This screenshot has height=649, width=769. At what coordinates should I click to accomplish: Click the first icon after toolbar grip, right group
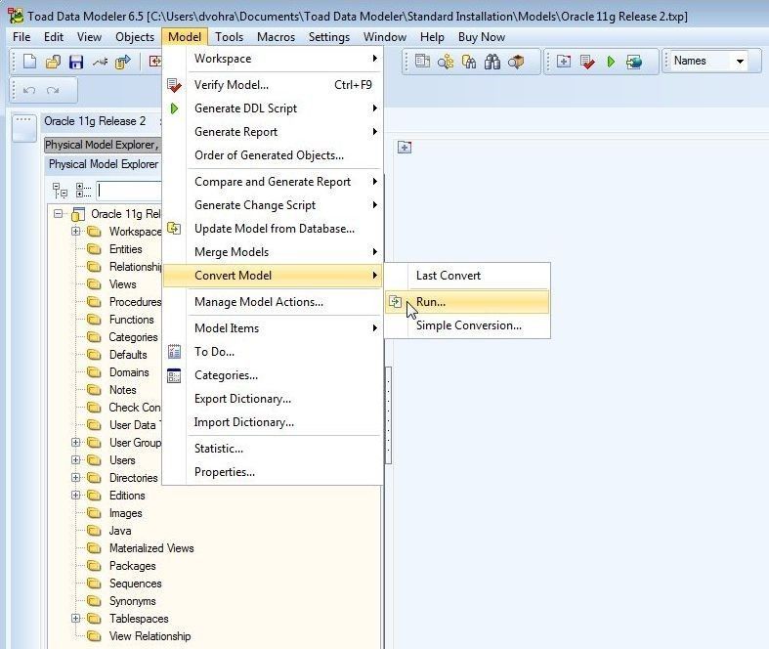tap(422, 62)
